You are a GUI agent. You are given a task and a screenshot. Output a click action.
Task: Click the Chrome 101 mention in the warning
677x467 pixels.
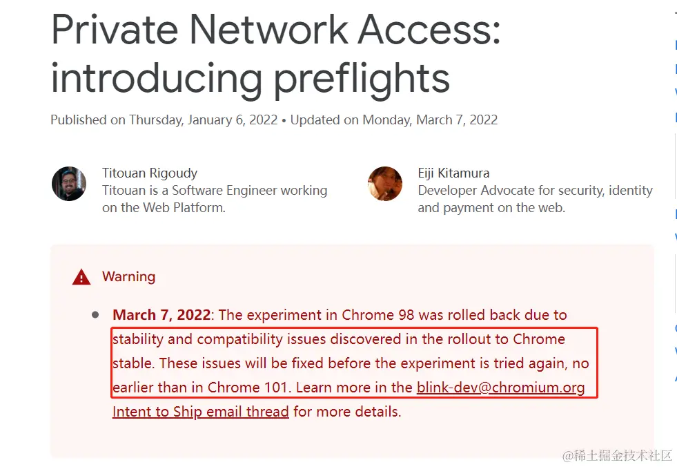pos(247,388)
